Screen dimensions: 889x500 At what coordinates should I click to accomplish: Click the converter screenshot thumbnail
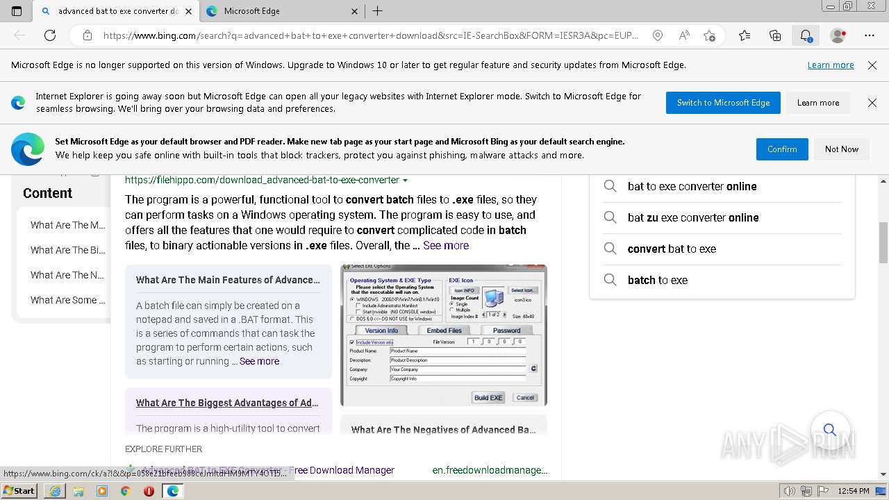[x=444, y=335]
